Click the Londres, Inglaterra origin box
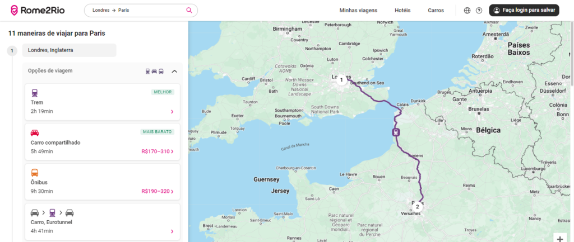This screenshot has height=242, width=574. coord(69,50)
